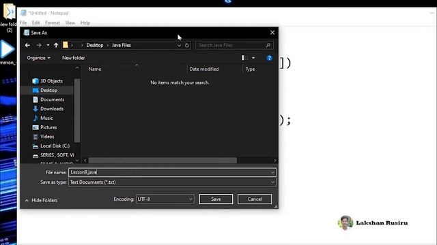Go forward using the Forward arrow
437x245 pixels.
pos(39,45)
